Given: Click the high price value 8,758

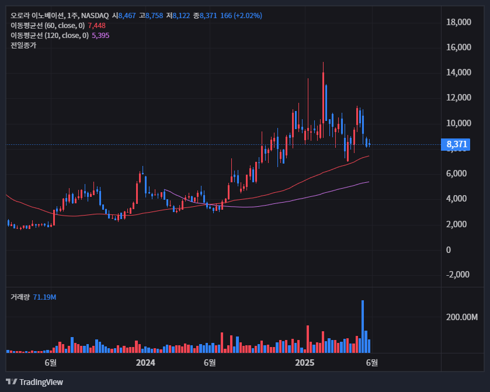Looking at the screenshot, I should pyautogui.click(x=154, y=16).
